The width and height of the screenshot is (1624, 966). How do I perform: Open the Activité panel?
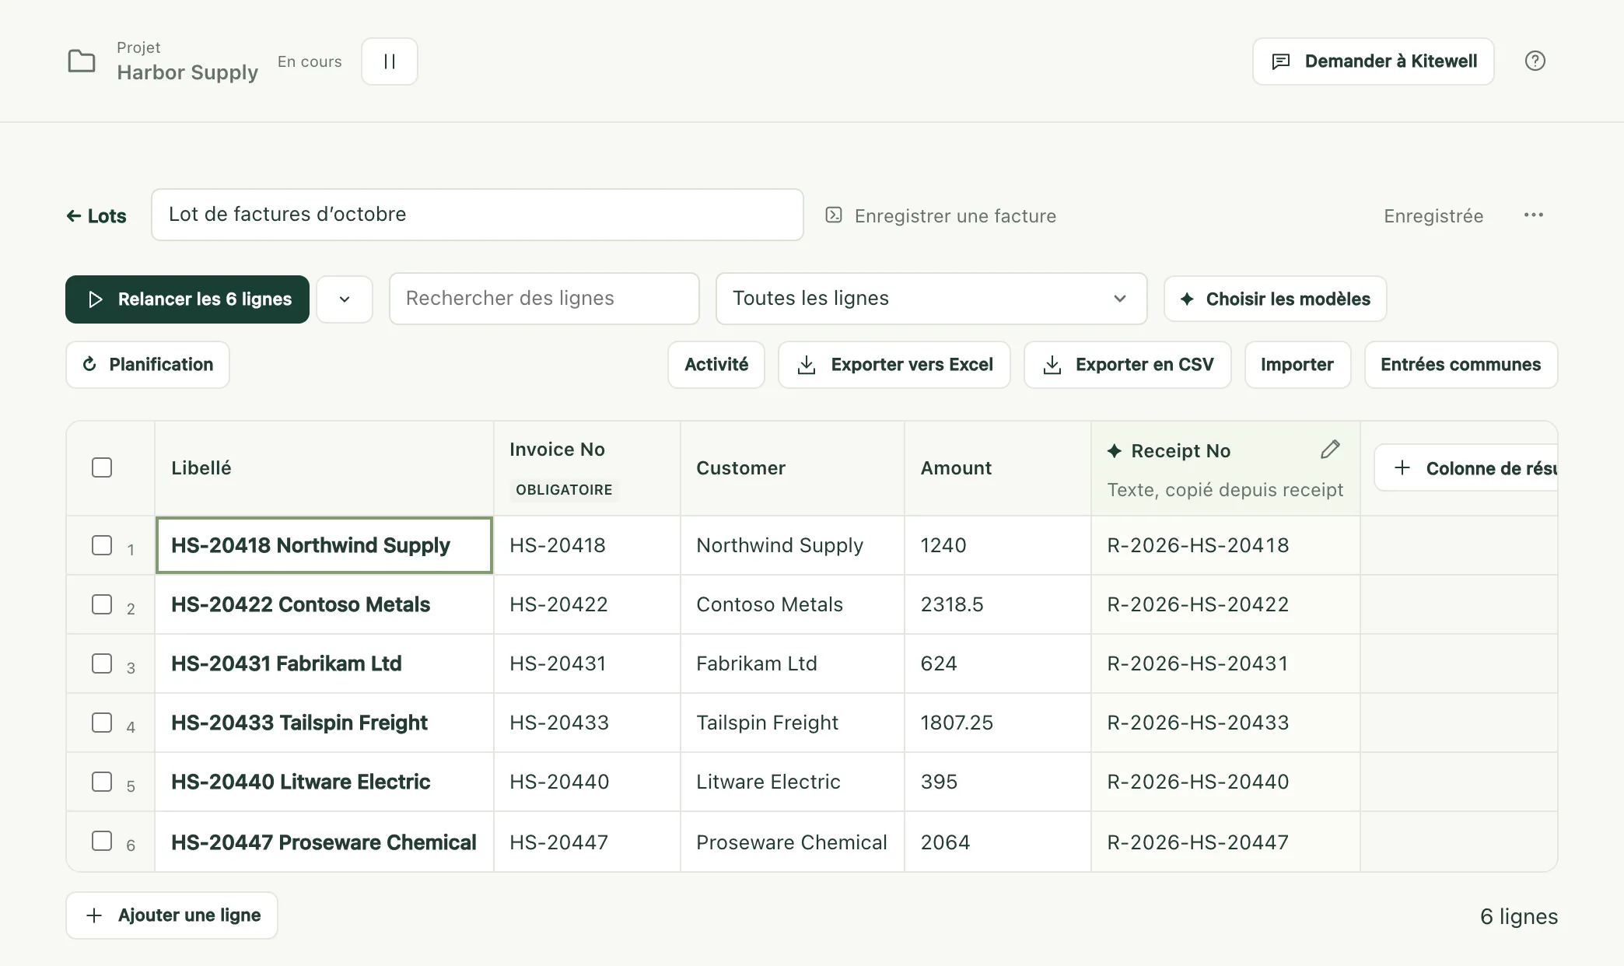coord(716,365)
